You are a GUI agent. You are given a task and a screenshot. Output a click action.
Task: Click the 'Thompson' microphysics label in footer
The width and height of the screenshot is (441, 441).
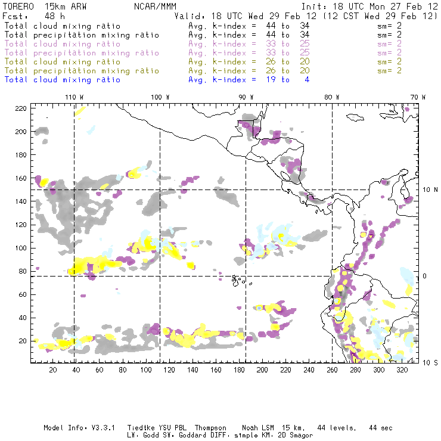[x=210, y=428]
